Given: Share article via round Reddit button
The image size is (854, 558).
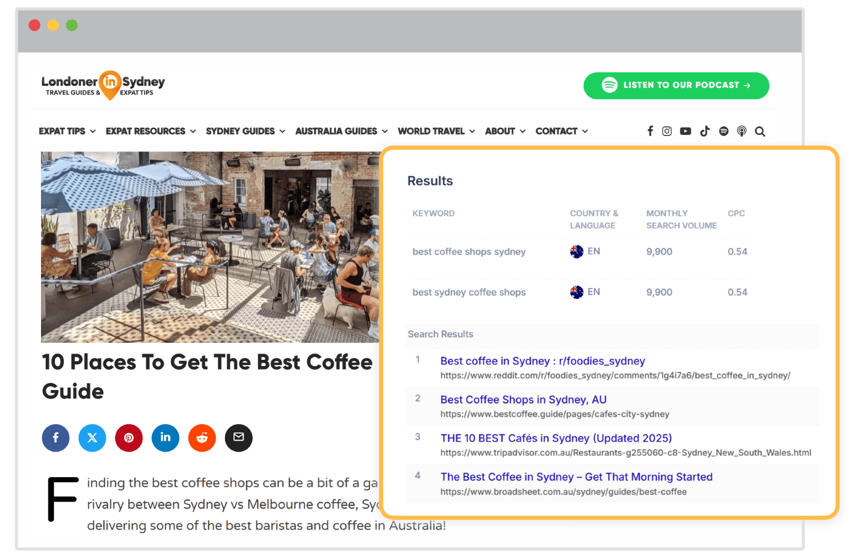Looking at the screenshot, I should point(202,438).
